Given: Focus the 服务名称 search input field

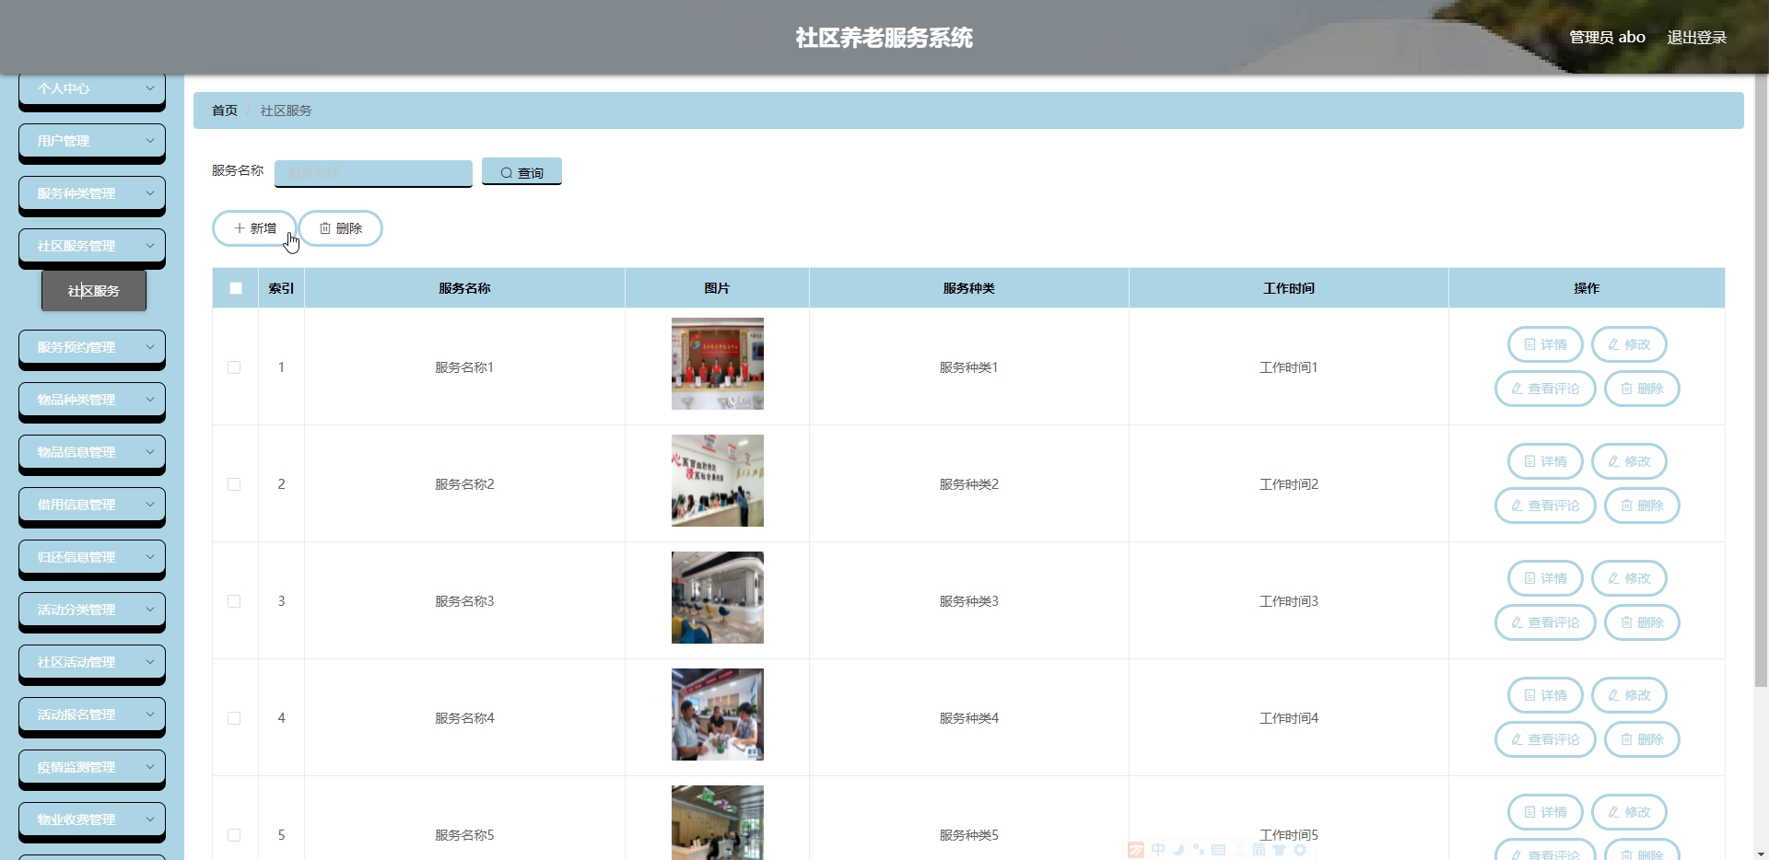Looking at the screenshot, I should (x=373, y=173).
